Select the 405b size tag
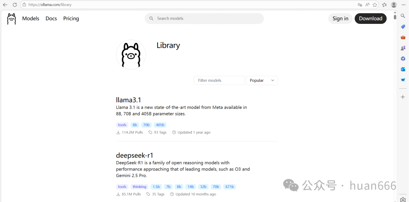Viewport: 409px width, 202px height. click(160, 125)
